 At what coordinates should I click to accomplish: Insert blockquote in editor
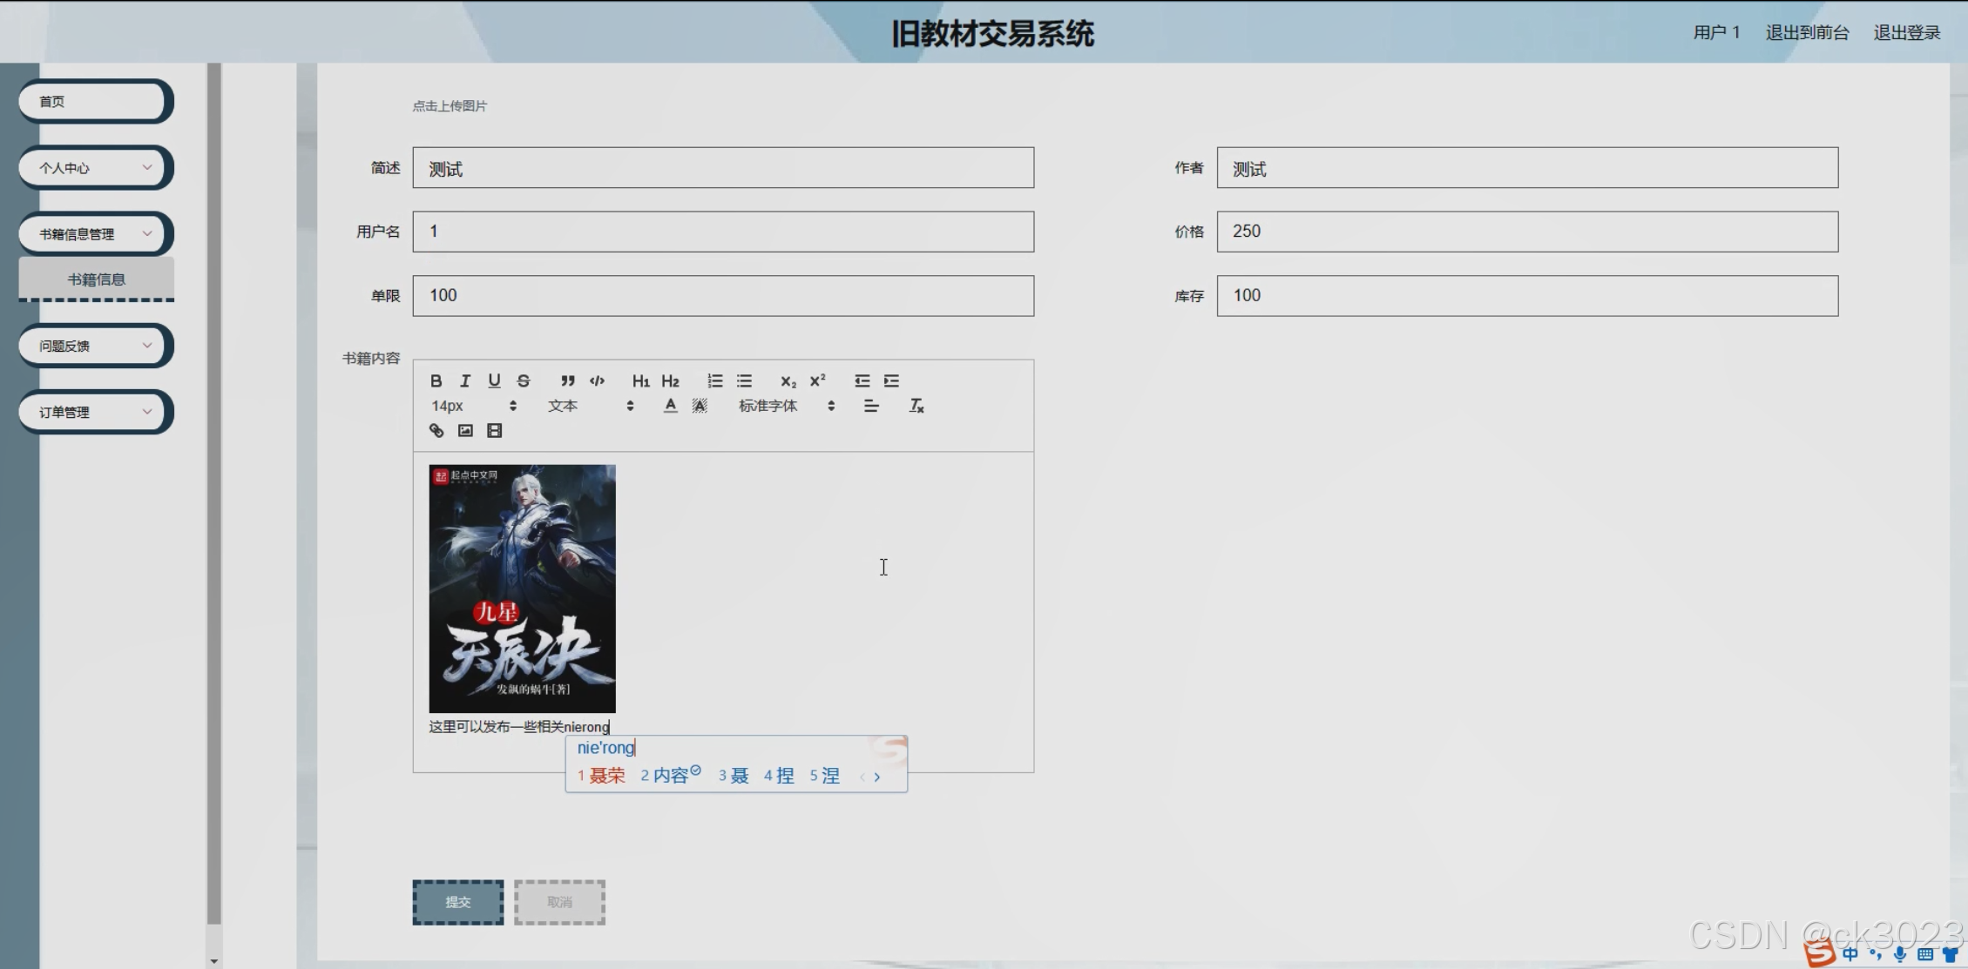coord(568,380)
